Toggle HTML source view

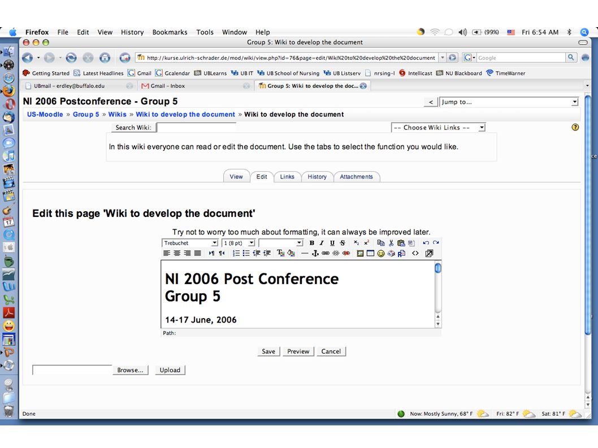click(x=415, y=253)
